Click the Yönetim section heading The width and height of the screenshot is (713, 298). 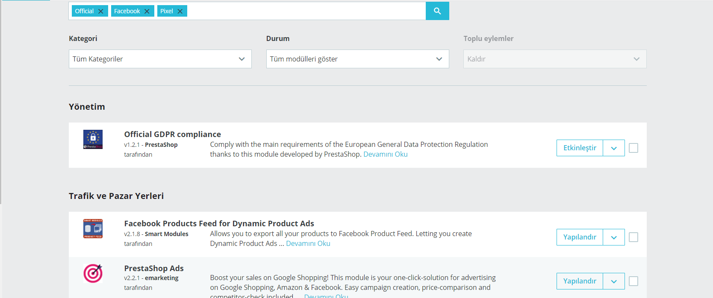tap(87, 107)
